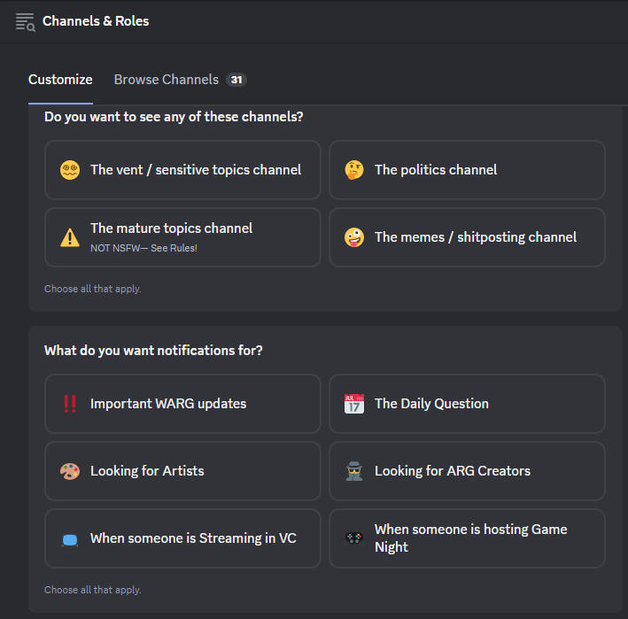Click the detective emoji icon
Viewport: 628px width, 619px height.
pos(354,471)
